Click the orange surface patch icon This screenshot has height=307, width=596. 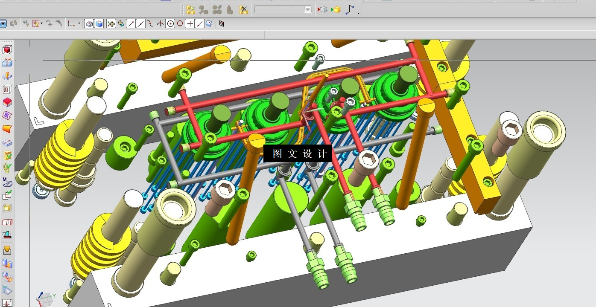pyautogui.click(x=7, y=129)
